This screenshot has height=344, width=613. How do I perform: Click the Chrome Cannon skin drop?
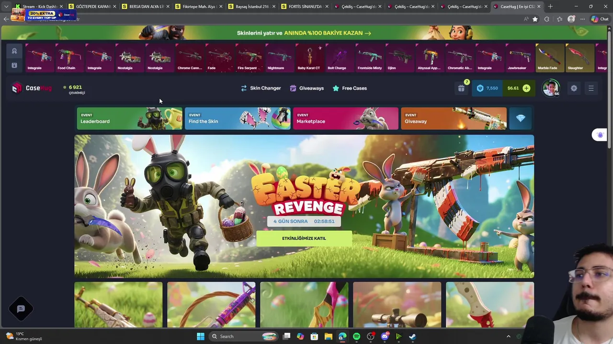coord(190,57)
